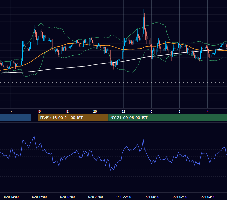Click the 3/21 04:00 time label
227x200 pixels.
click(x=207, y=197)
